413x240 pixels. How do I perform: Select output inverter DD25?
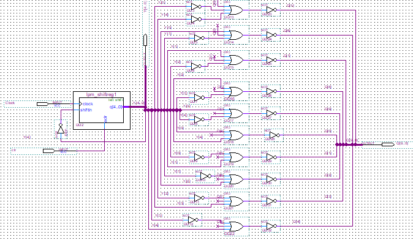tap(271, 60)
